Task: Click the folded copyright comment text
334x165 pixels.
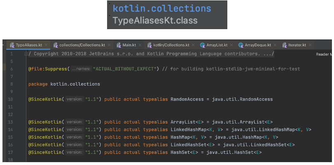Action: pyautogui.click(x=151, y=54)
